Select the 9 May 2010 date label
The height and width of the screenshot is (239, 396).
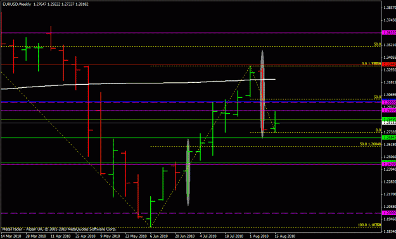click(x=110, y=236)
